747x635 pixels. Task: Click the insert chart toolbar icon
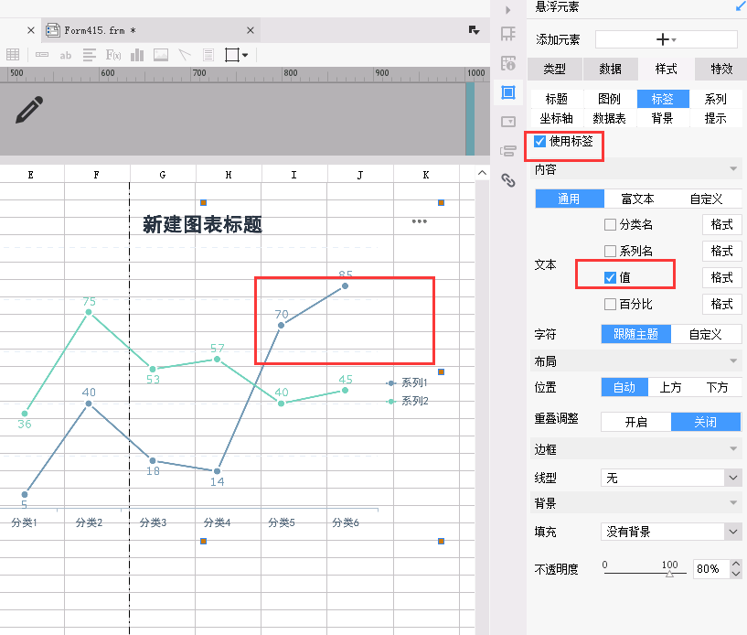(x=137, y=55)
